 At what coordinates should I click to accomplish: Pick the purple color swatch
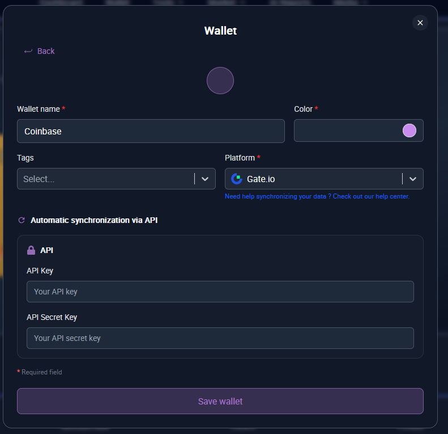pos(409,130)
